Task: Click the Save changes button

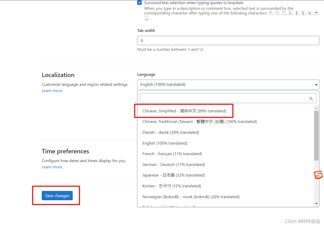Action: [x=57, y=196]
